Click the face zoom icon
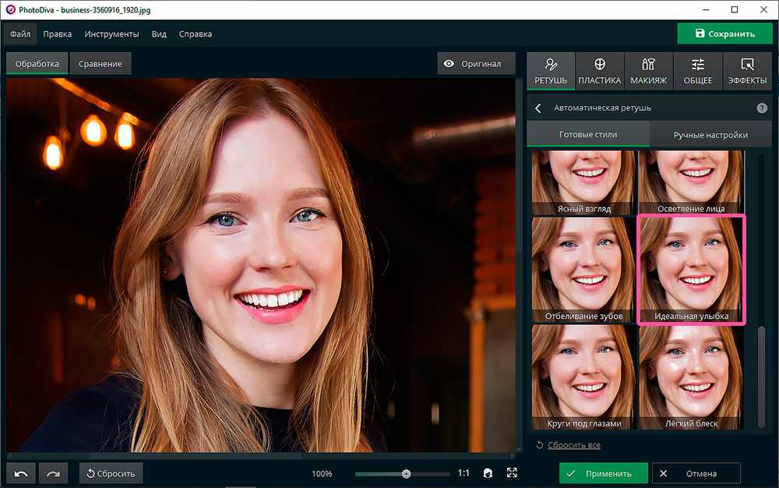Viewport: 779px width, 488px height. point(488,473)
